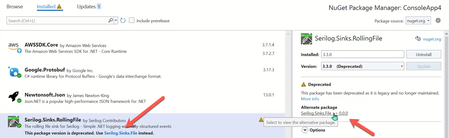449x138 pixels.
Task: Switch to the Browse tab
Action: point(15,6)
